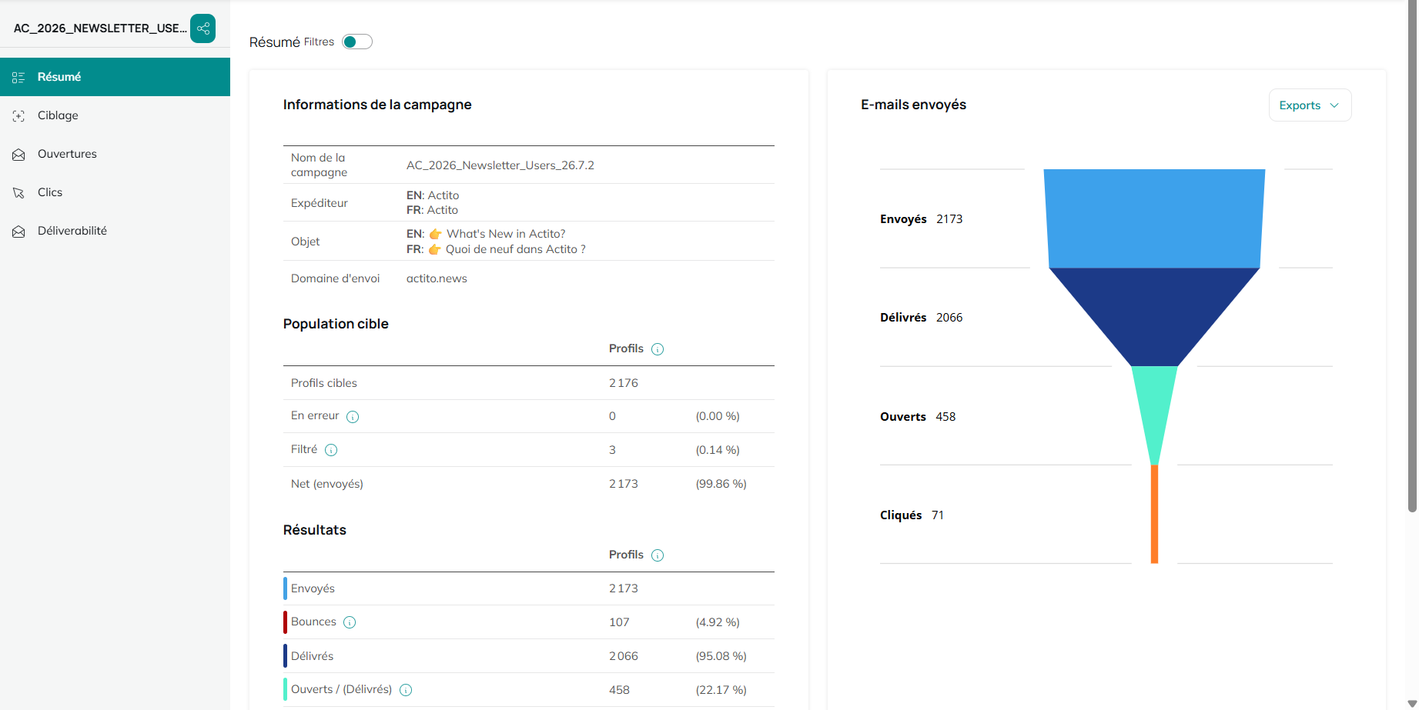Open the Ouvertures section
Image resolution: width=1419 pixels, height=710 pixels.
point(115,154)
